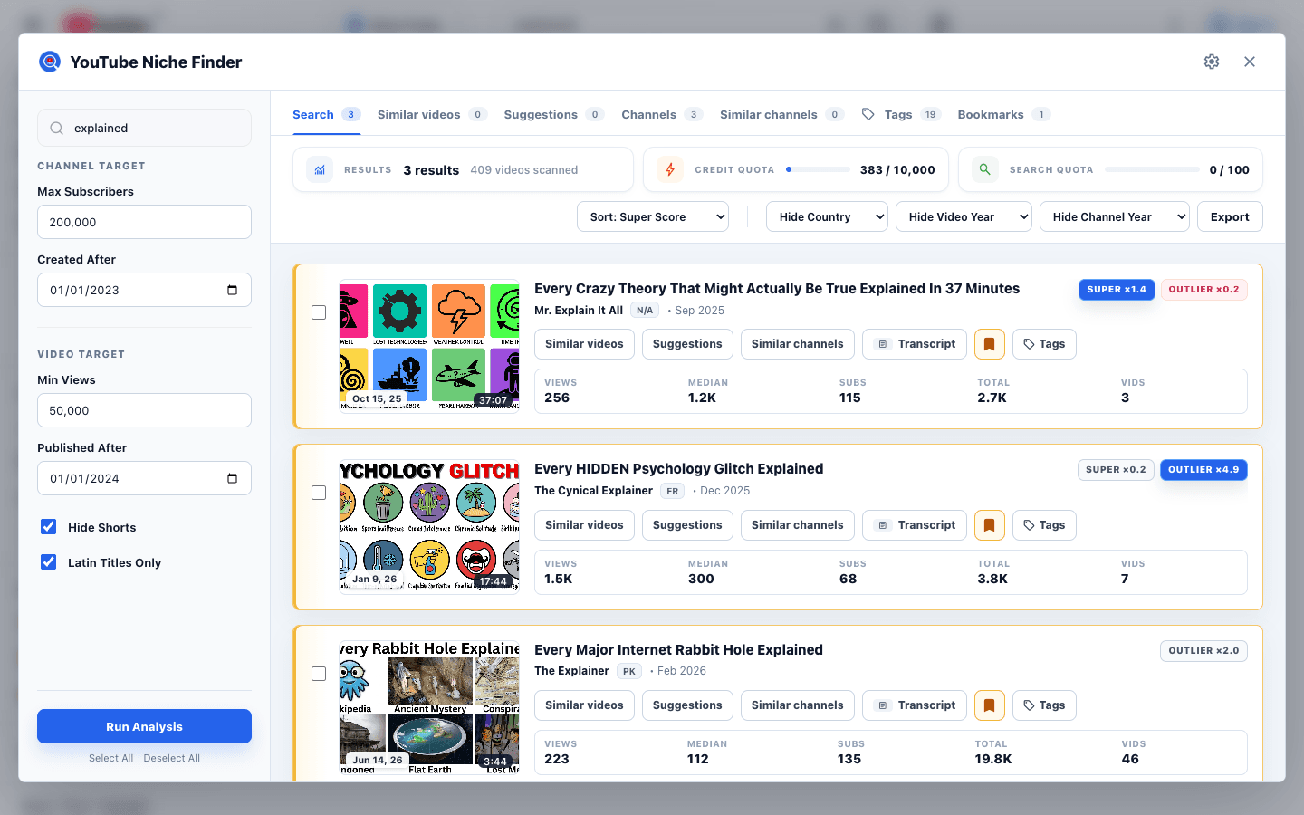Open the Created After calendar picker

(x=232, y=290)
